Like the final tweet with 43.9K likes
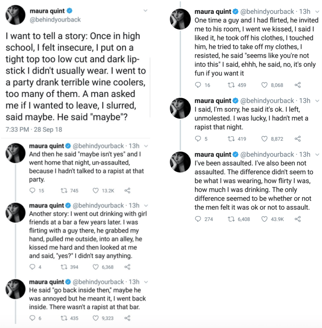This screenshot has width=322, height=328. [x=264, y=219]
